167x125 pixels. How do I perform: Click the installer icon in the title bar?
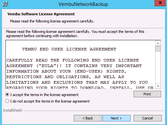coord(5,4)
